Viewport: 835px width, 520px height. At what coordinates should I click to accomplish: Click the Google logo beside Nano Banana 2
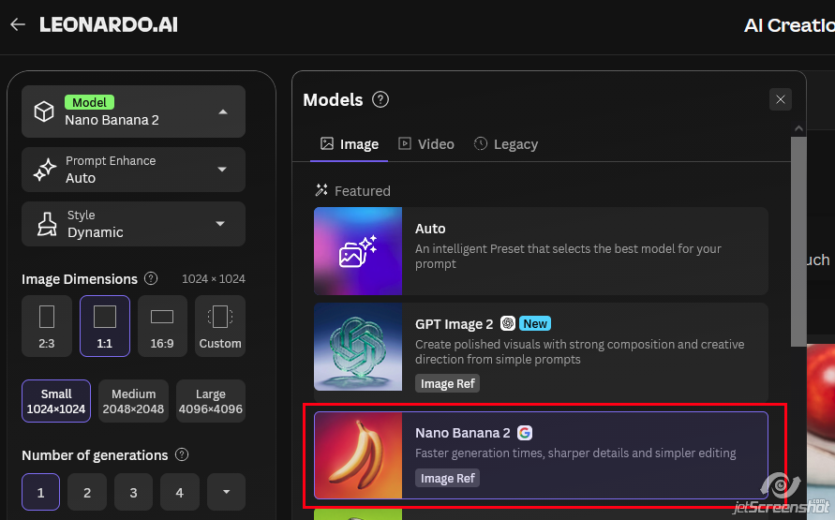(525, 433)
